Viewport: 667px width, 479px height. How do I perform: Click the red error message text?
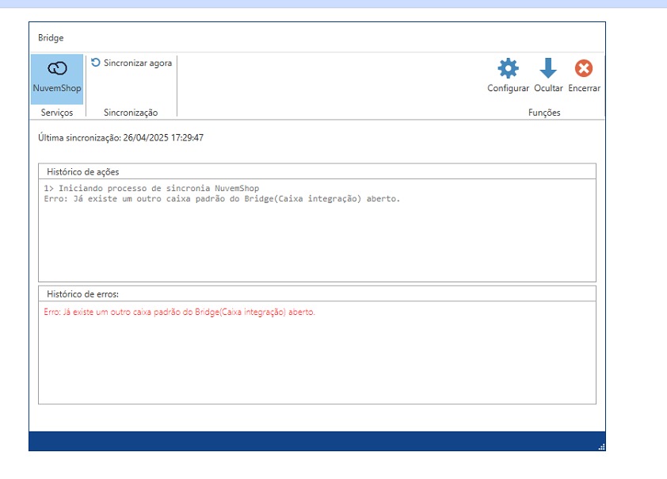point(179,312)
